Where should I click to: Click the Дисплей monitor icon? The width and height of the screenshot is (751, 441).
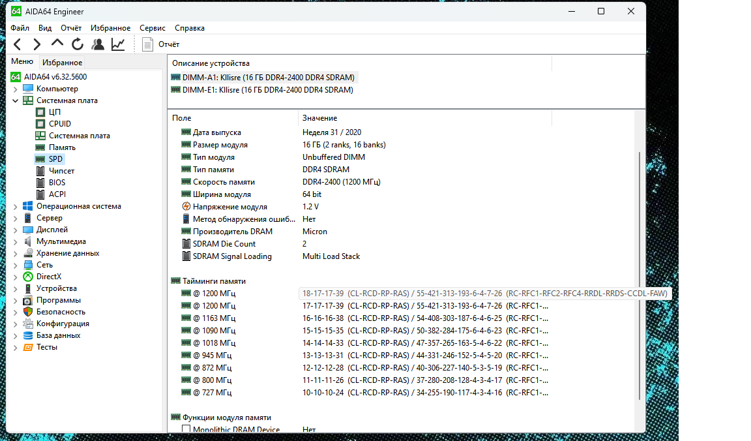(28, 230)
